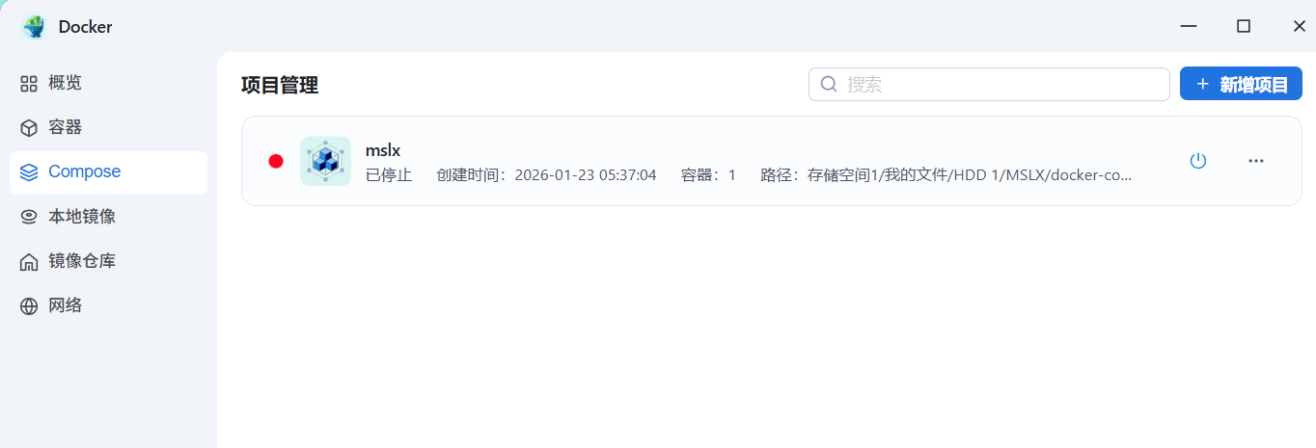The height and width of the screenshot is (448, 1316).
Task: Select the Compose sidebar item
Action: click(x=108, y=172)
